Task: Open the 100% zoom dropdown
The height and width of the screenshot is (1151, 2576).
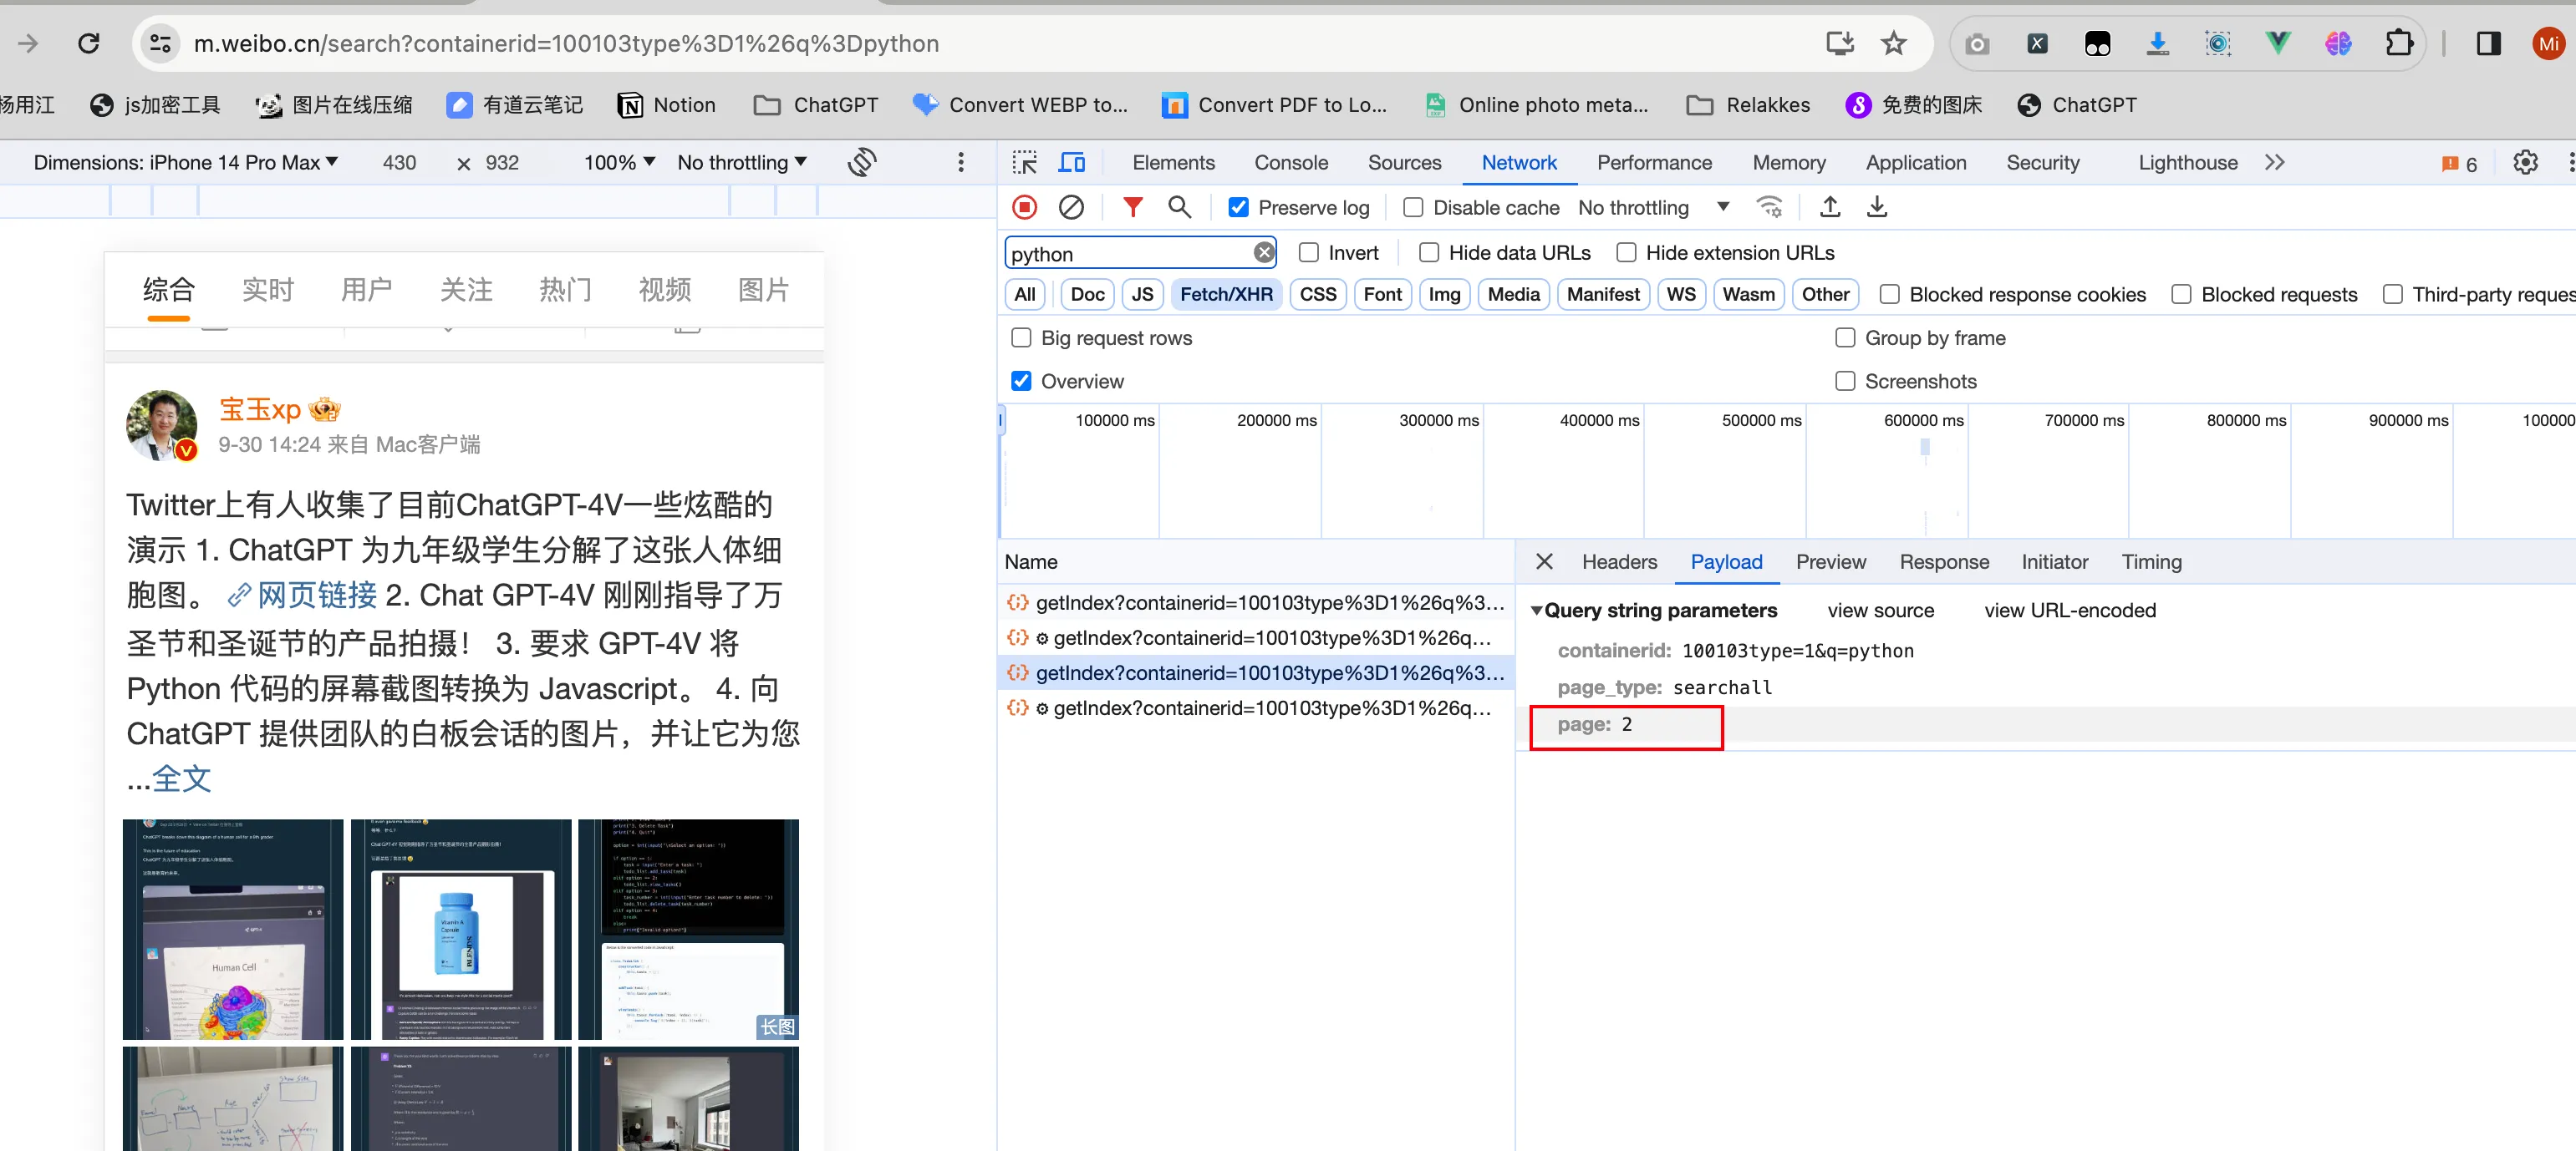Action: (x=619, y=162)
